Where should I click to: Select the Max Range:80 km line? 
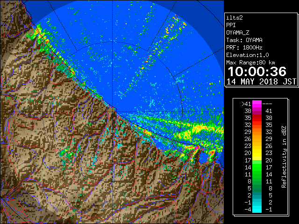250,63
